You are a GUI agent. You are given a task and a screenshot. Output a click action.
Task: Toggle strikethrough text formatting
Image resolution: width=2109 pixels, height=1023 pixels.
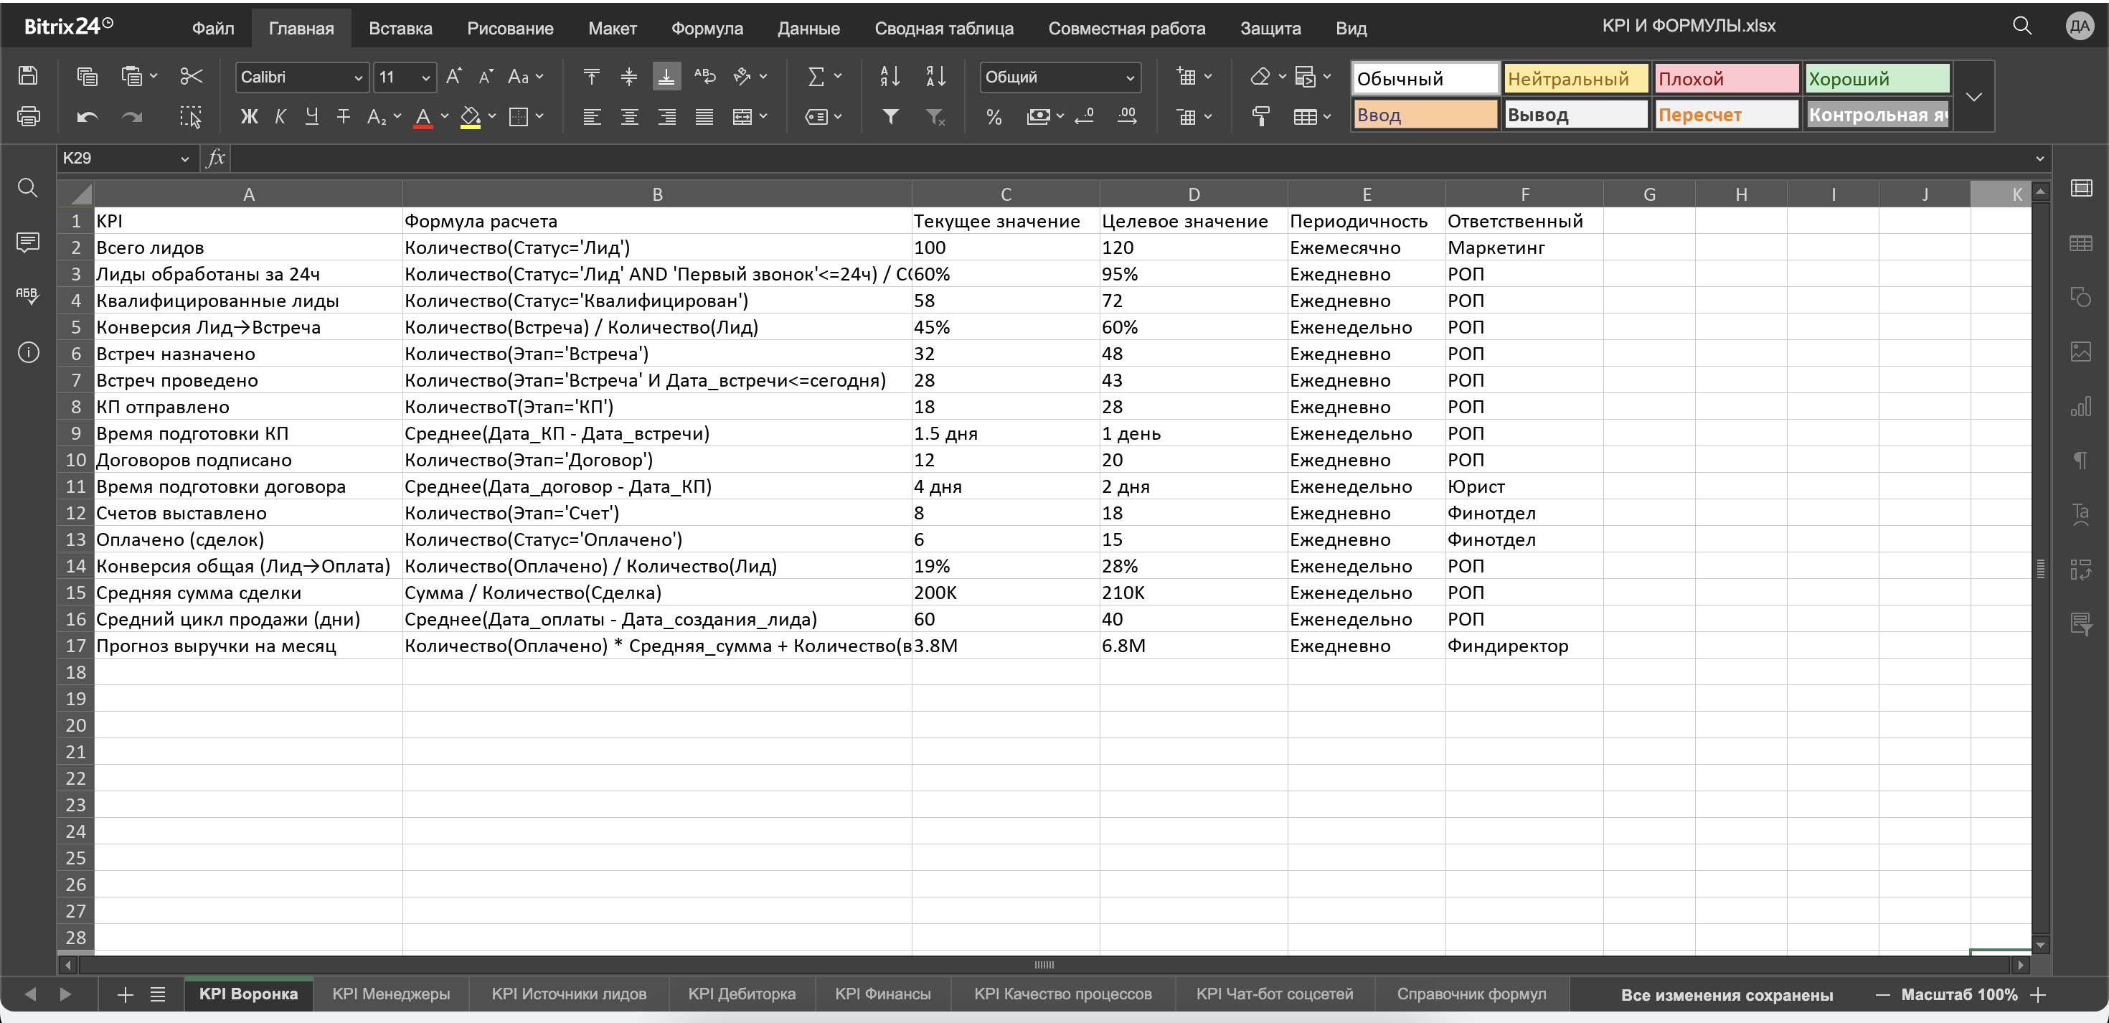click(x=344, y=117)
